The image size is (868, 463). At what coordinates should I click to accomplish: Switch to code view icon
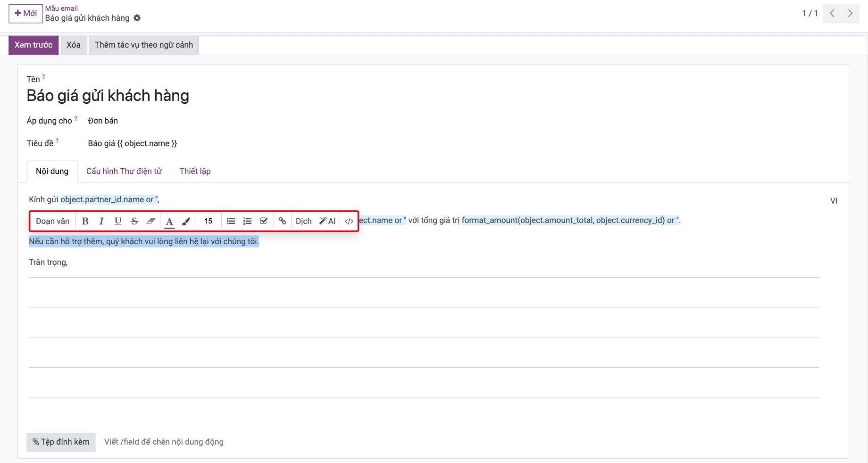(x=349, y=221)
